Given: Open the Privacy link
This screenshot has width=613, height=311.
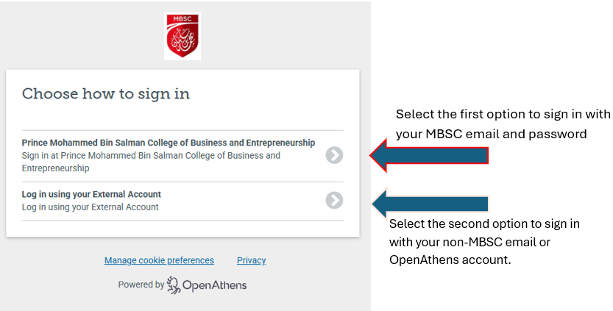Looking at the screenshot, I should point(252,260).
